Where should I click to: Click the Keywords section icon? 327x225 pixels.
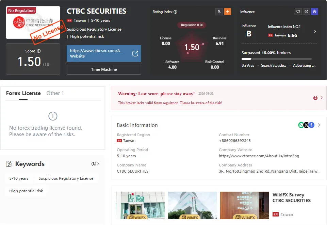pos(9,164)
